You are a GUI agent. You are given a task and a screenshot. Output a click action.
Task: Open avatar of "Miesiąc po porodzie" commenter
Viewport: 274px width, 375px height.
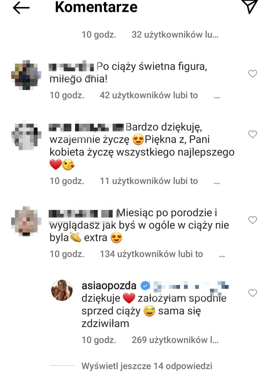coord(26,221)
